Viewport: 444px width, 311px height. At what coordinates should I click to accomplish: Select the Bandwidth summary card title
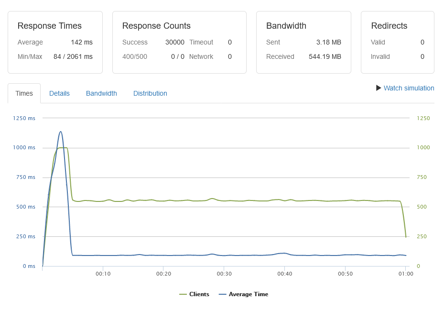click(x=286, y=26)
